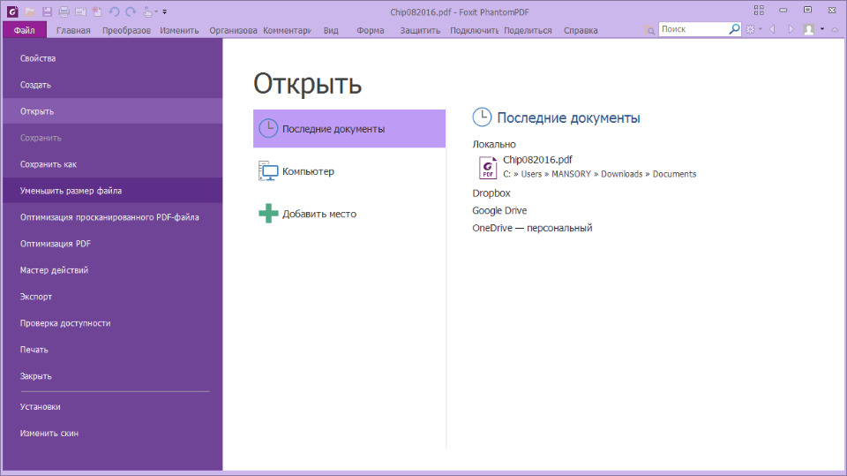Select Открыть in the file sidebar
This screenshot has height=476, width=847.
pyautogui.click(x=112, y=111)
